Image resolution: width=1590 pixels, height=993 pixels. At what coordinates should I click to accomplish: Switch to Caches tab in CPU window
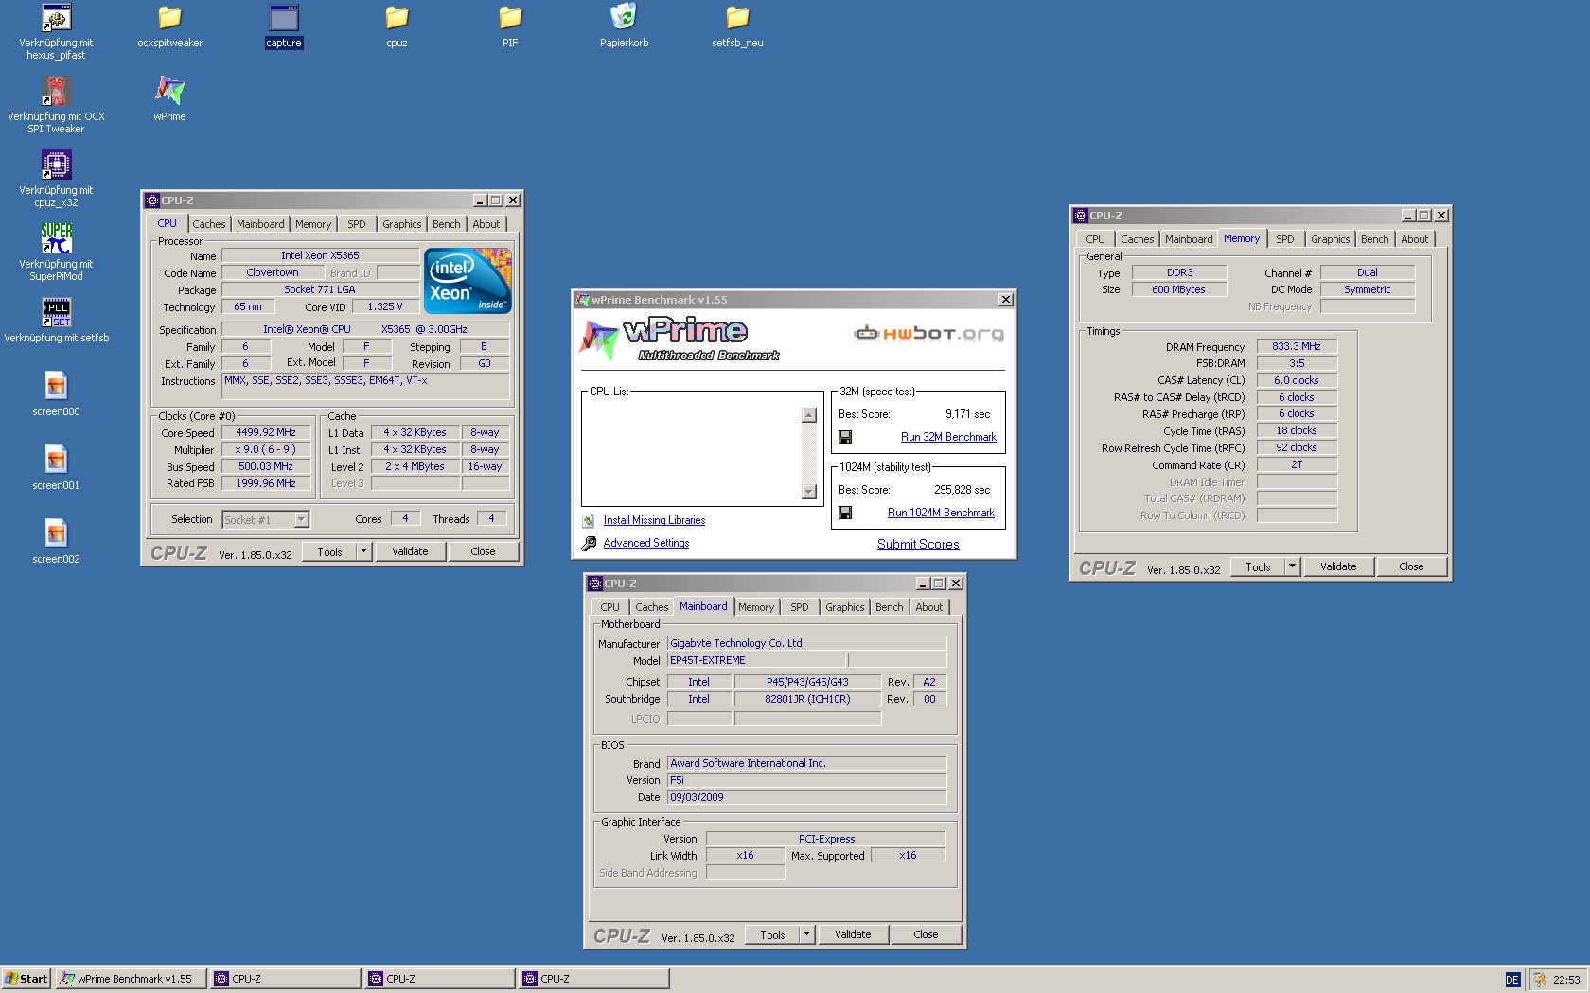coord(209,224)
